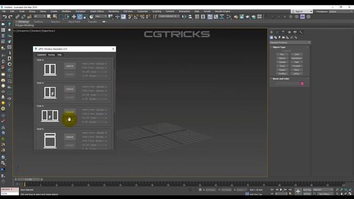Open the Modify tab of Command Panel
Screen dimensions: 354x199
277,33
